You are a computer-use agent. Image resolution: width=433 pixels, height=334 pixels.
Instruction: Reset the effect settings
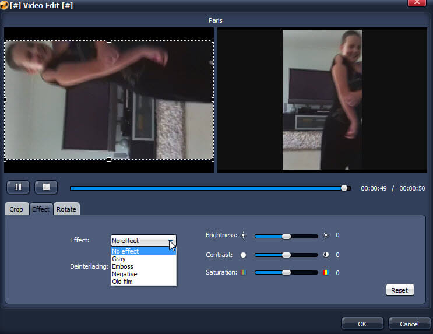[x=400, y=290]
